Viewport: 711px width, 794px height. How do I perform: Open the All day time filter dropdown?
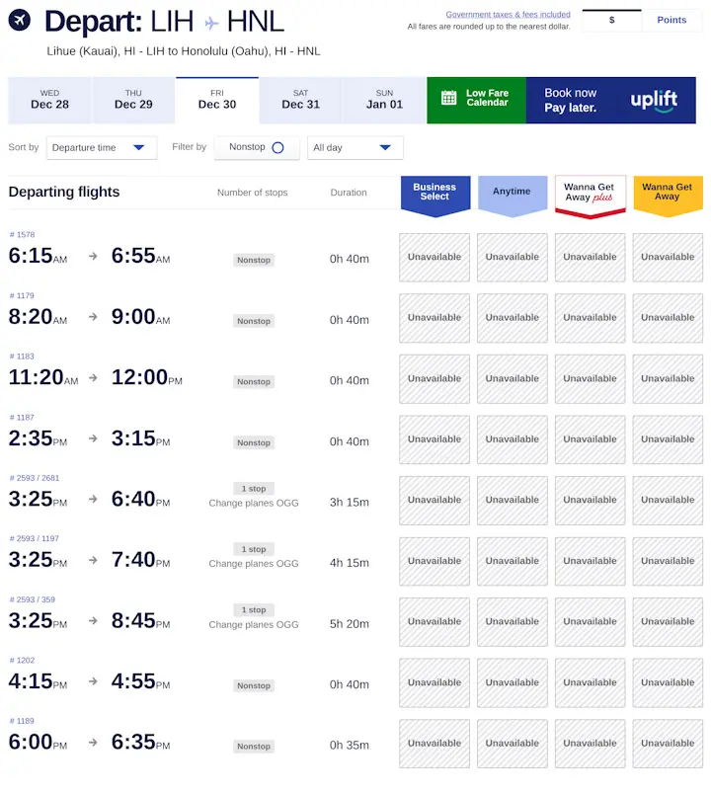(x=355, y=148)
